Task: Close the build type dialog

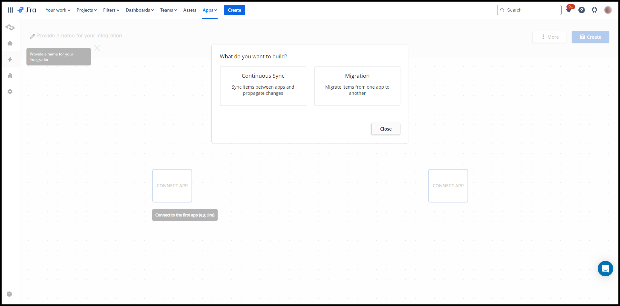Action: click(x=386, y=129)
